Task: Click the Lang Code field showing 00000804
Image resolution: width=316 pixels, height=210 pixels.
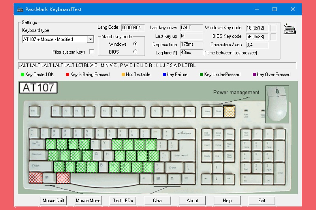Action: (133, 28)
